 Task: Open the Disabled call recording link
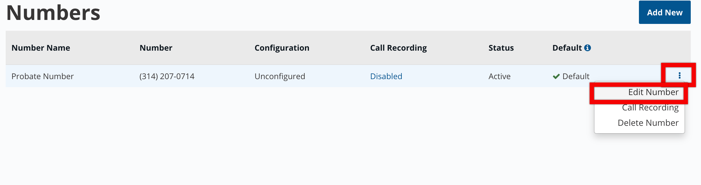click(x=386, y=76)
